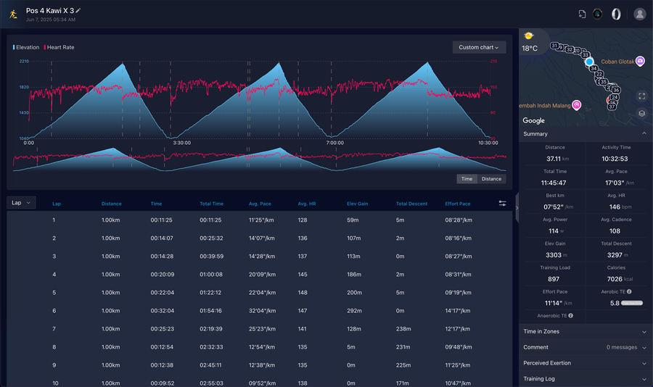Click the 3:30:00 time axis label
Screen dimensions: 653x387
tap(182, 143)
